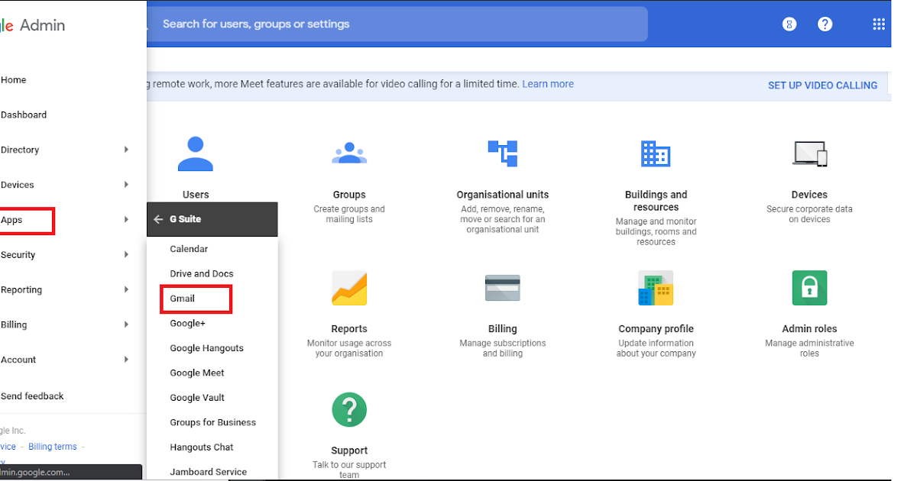This screenshot has height=481, width=917.
Task: Click Send feedback in the sidebar
Action: [x=32, y=396]
